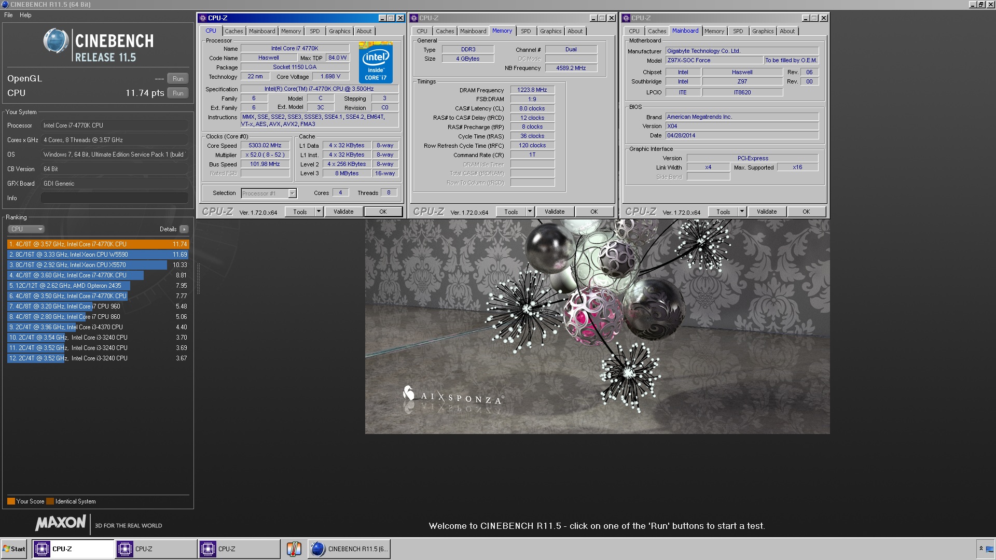Expand Tools dropdown arrow in first CPU-Z window
Screen dimensions: 996x560
pyautogui.click(x=319, y=212)
